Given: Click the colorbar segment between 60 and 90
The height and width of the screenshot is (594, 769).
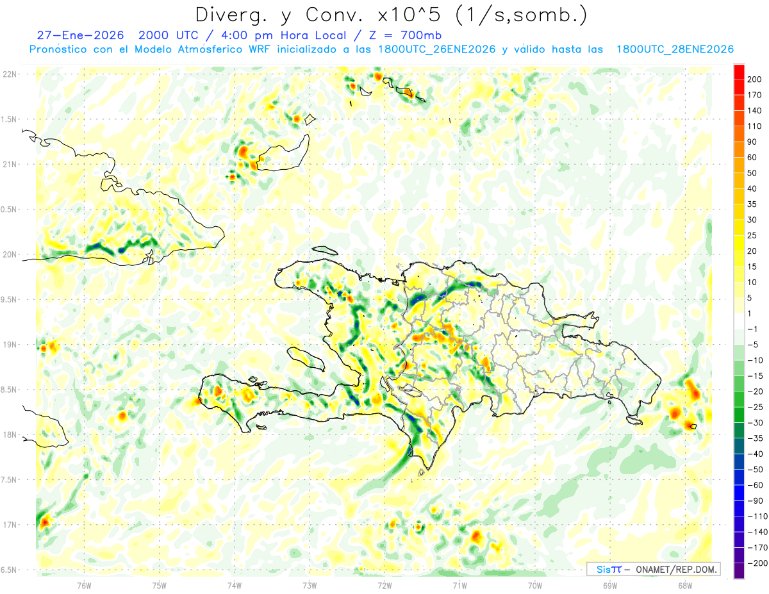Looking at the screenshot, I should click(739, 149).
